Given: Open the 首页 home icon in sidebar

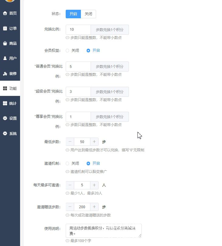Looking at the screenshot, I should click(x=5, y=13).
